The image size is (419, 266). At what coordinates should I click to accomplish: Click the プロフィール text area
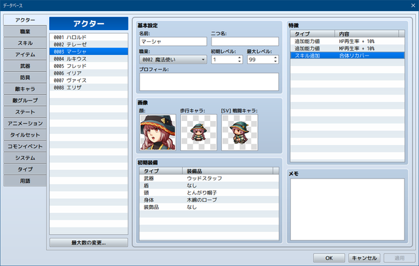point(209,82)
